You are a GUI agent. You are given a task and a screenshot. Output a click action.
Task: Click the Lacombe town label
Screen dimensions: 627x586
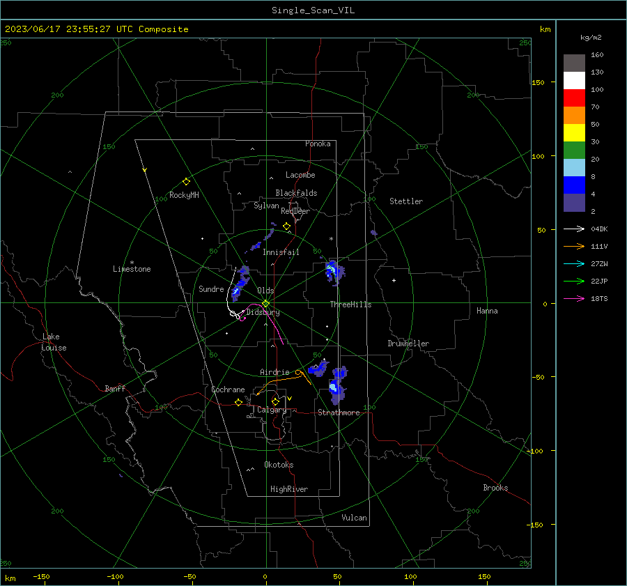[x=300, y=175]
